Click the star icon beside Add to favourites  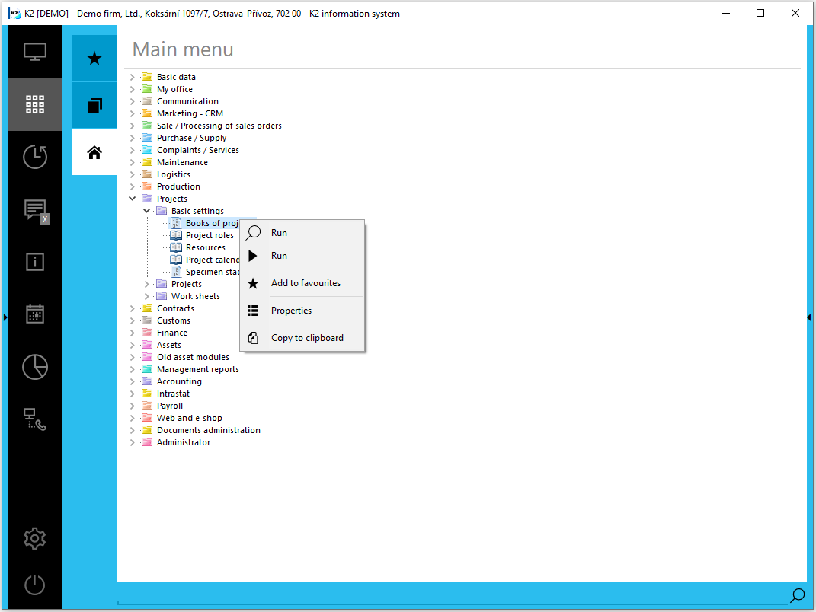[x=253, y=283]
